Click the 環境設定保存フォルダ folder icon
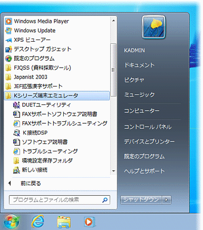Image resolution: width=203 pixels, height=230 pixels. click(x=16, y=160)
